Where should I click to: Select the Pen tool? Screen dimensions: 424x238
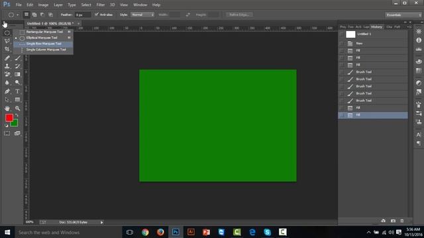coord(7,91)
